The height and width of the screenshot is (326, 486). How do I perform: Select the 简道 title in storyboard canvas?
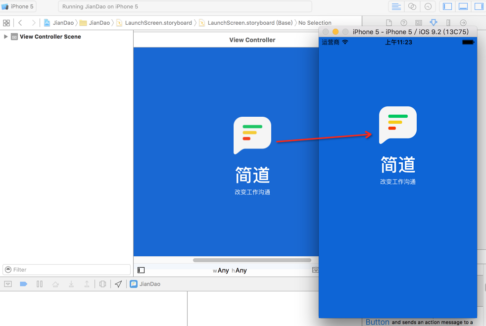(x=252, y=175)
